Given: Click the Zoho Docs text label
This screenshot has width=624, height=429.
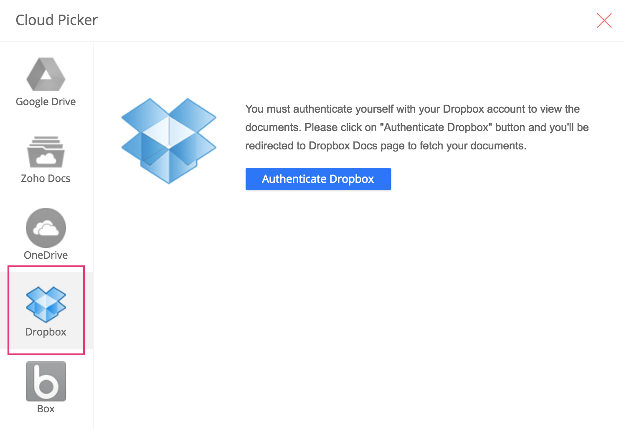Looking at the screenshot, I should coord(46,179).
